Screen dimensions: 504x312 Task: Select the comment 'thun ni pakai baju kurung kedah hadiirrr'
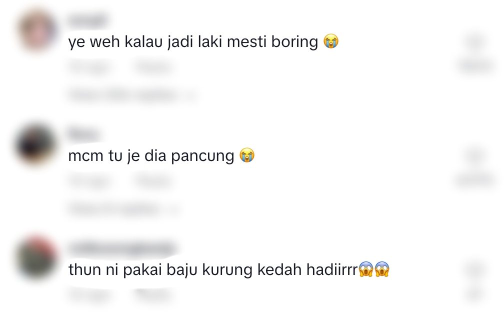click(x=213, y=269)
